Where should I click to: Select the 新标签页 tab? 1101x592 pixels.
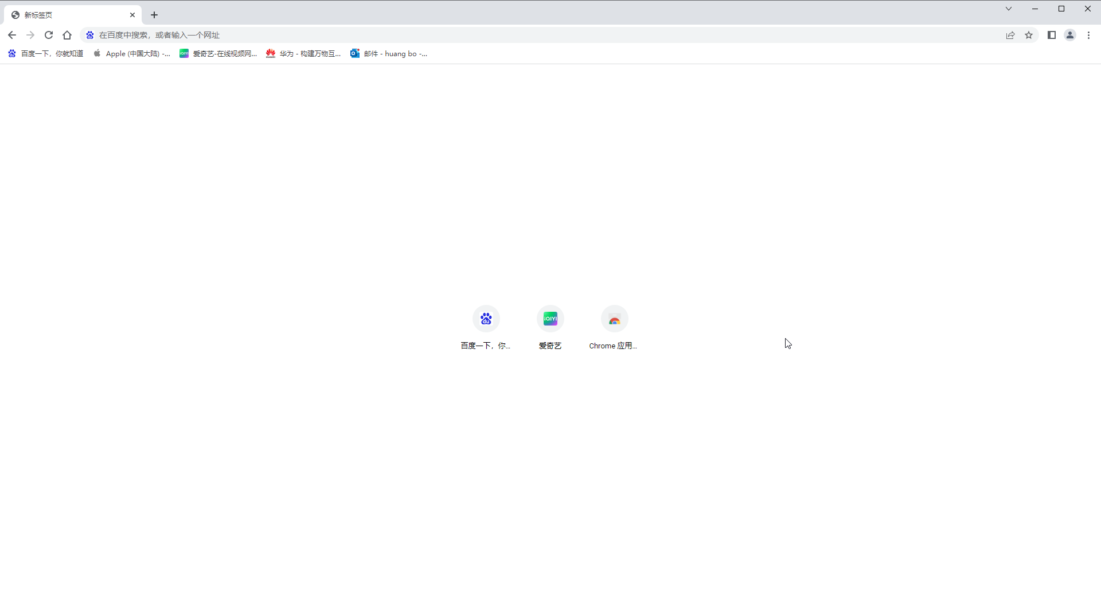click(x=73, y=15)
